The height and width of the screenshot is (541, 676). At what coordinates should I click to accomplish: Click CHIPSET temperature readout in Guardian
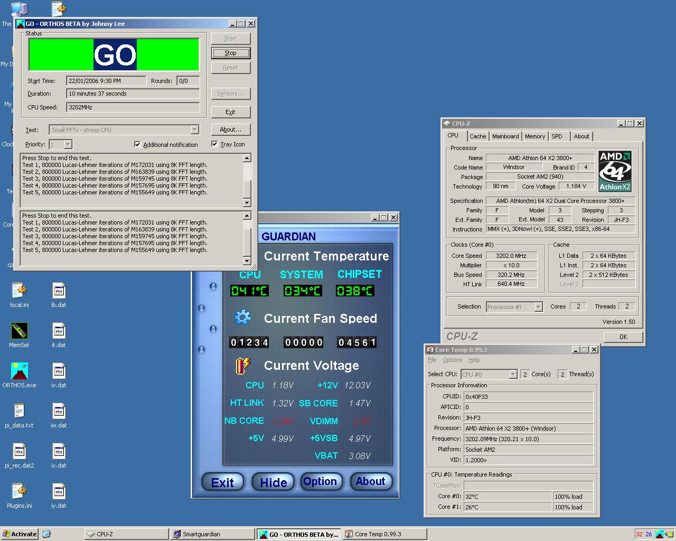point(355,291)
